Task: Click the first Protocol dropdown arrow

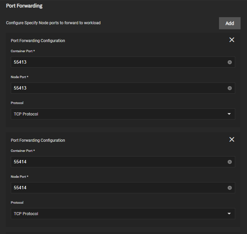Action: 229,114
